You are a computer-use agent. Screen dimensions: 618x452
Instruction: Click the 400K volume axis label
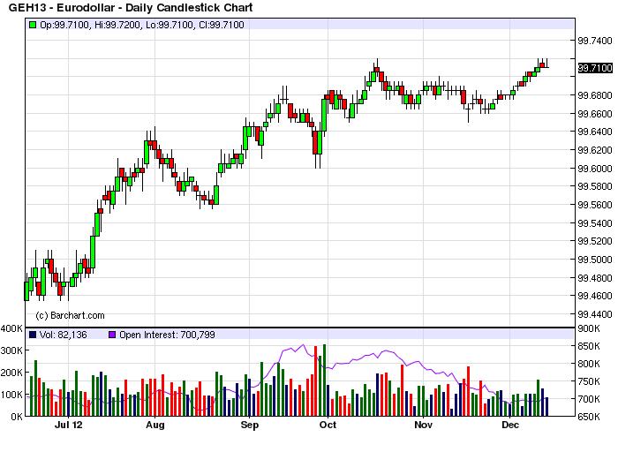(11, 328)
